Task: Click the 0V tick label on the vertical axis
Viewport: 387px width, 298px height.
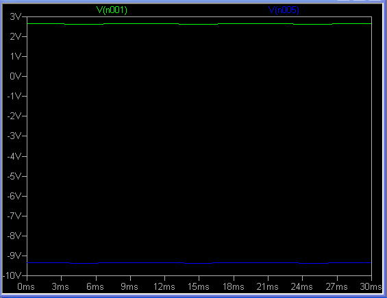Action: pos(15,76)
